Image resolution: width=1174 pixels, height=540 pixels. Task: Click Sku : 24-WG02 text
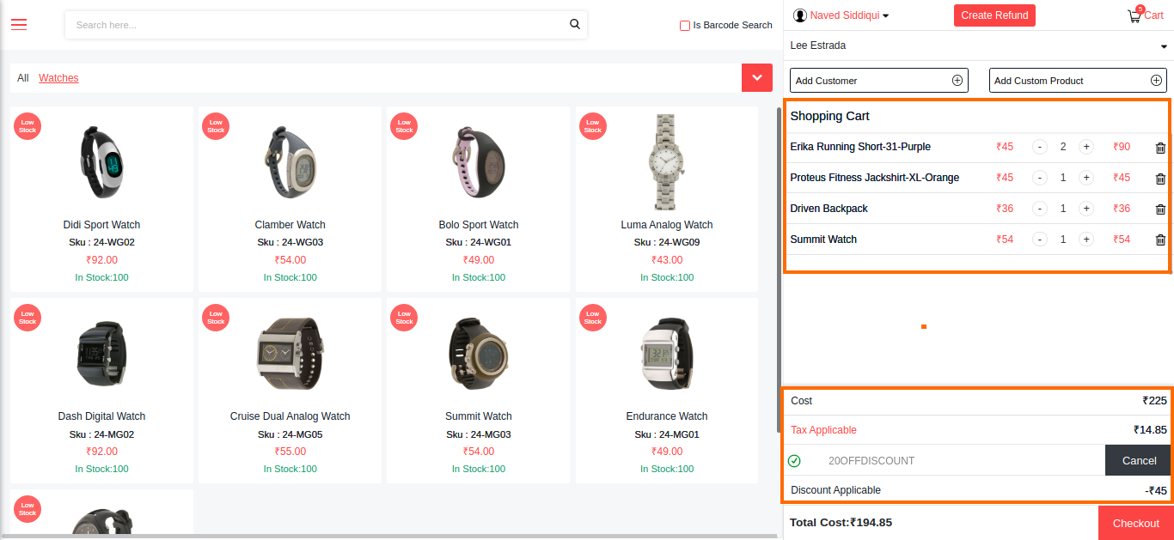[x=101, y=242]
